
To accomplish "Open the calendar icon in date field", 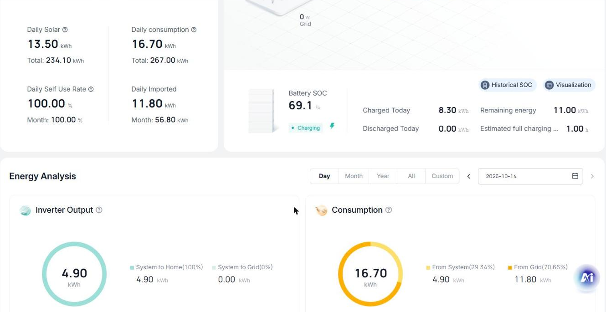I will pos(575,176).
